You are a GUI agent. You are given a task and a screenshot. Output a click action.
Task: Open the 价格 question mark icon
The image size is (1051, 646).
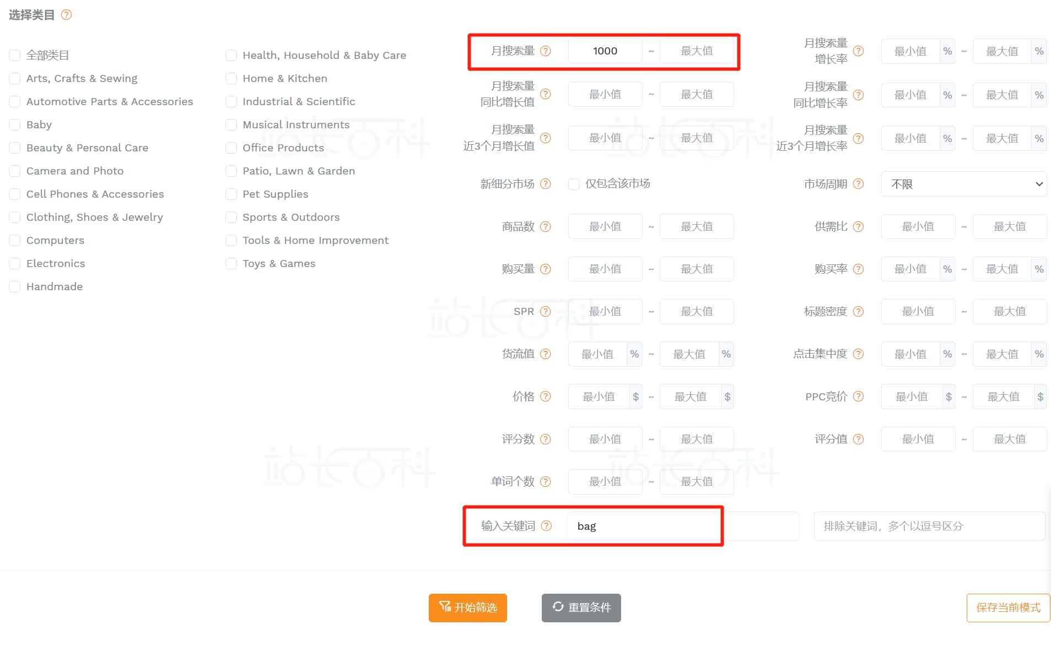546,396
